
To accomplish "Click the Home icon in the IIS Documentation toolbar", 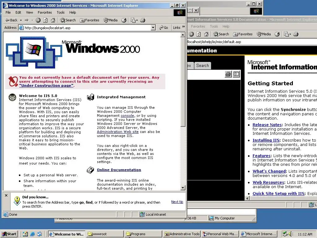I will coord(206,34).
